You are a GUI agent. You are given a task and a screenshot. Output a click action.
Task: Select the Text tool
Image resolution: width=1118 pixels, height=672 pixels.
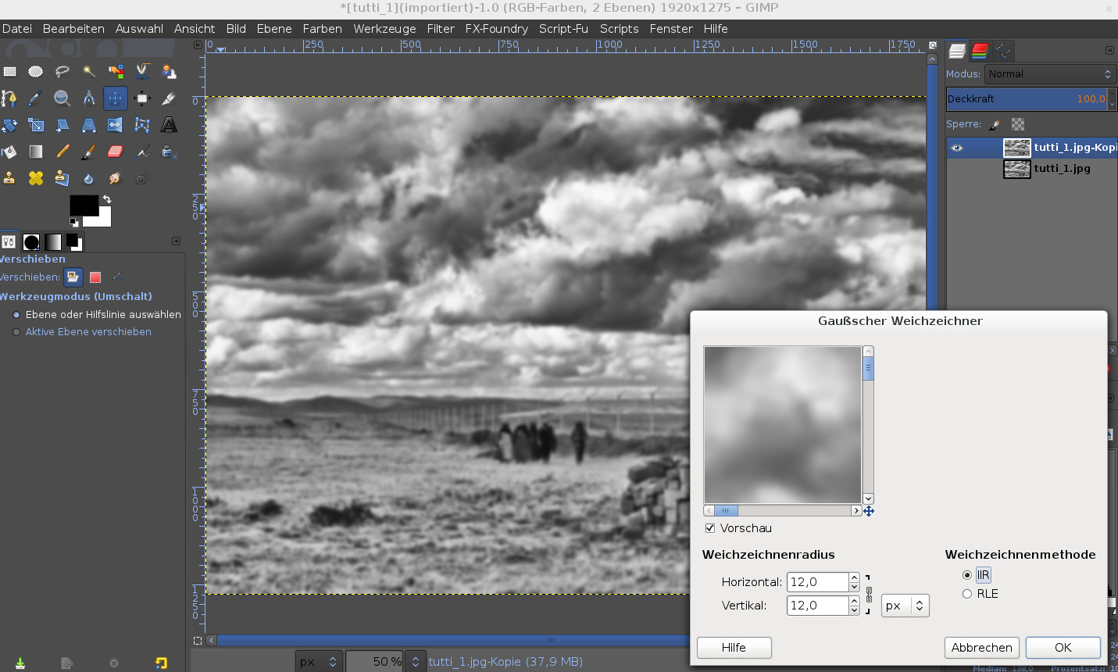pyautogui.click(x=168, y=125)
